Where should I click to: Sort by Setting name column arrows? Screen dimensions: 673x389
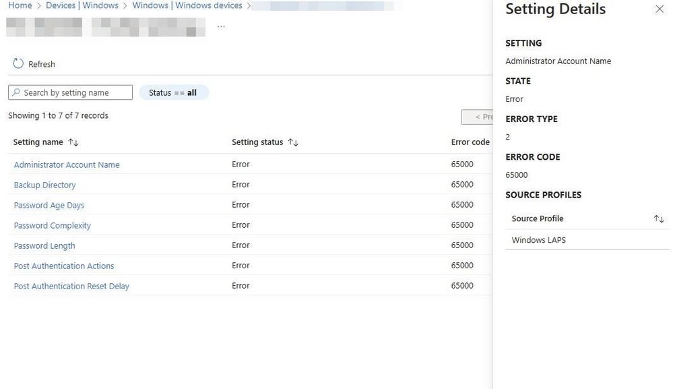(73, 142)
